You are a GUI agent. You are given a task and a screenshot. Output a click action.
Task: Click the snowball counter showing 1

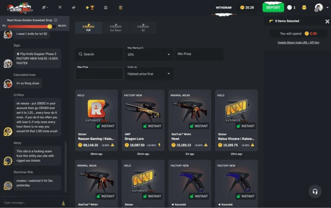pyautogui.click(x=291, y=8)
